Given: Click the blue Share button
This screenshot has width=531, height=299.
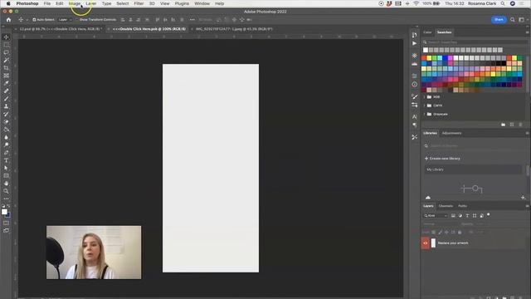Looking at the screenshot, I should point(499,20).
